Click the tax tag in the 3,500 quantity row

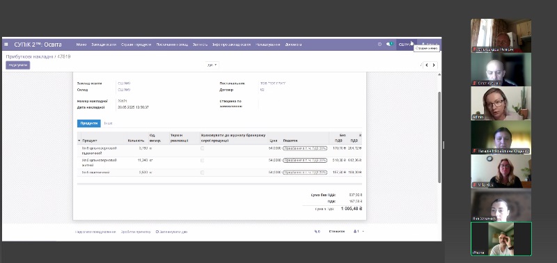tap(305, 173)
